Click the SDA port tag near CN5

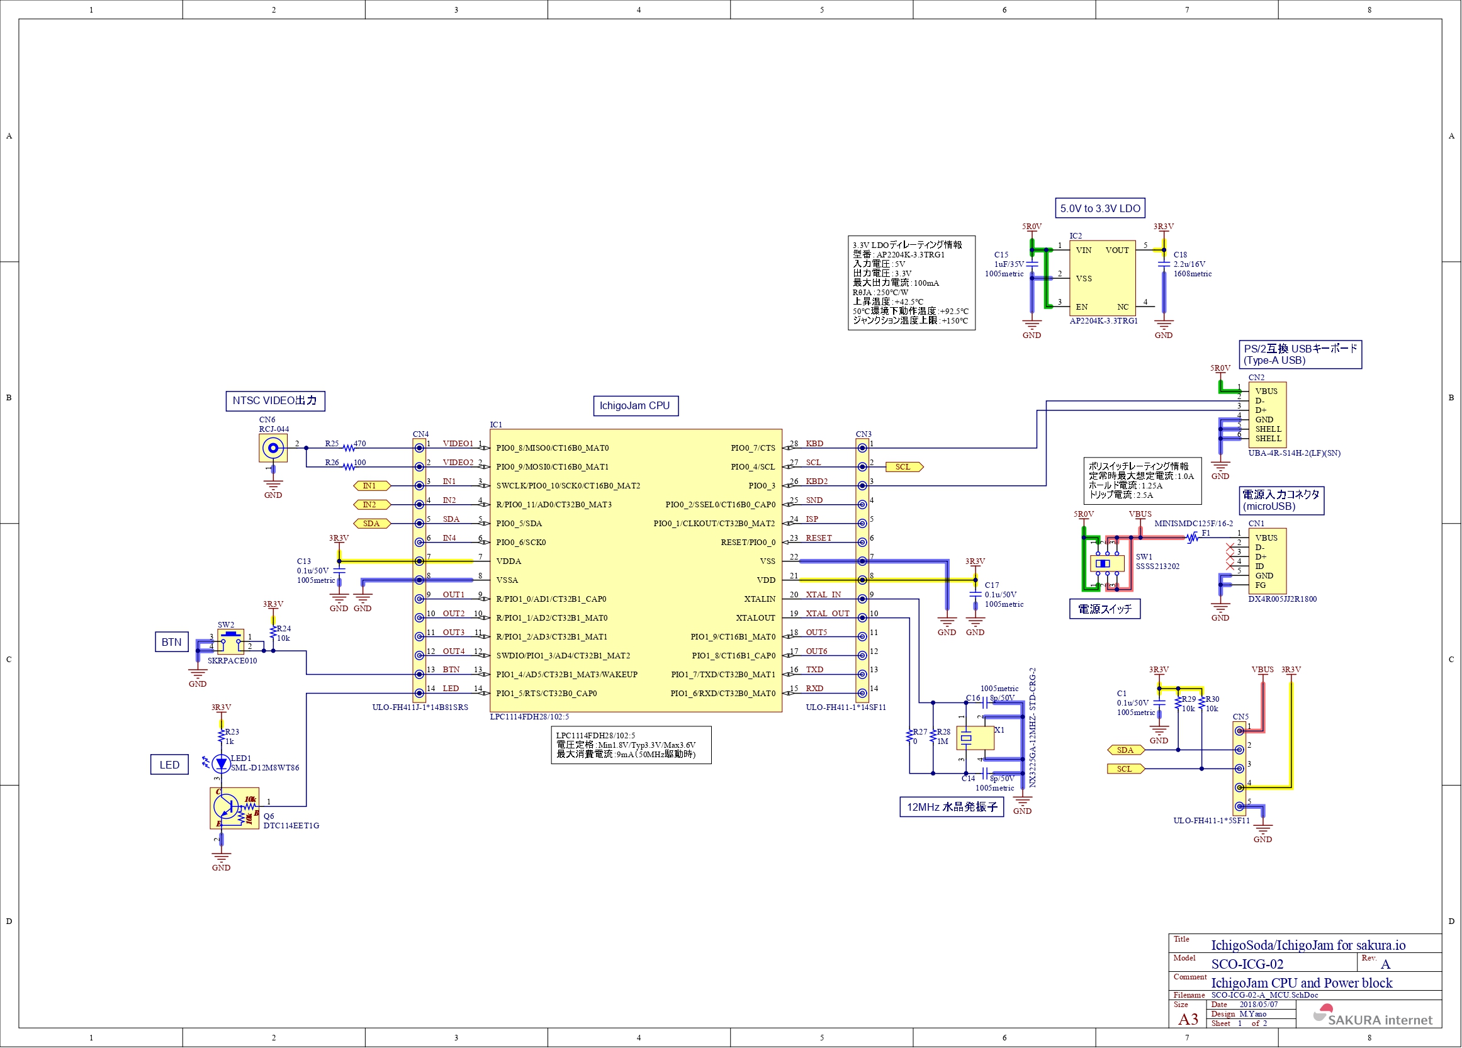(1125, 750)
